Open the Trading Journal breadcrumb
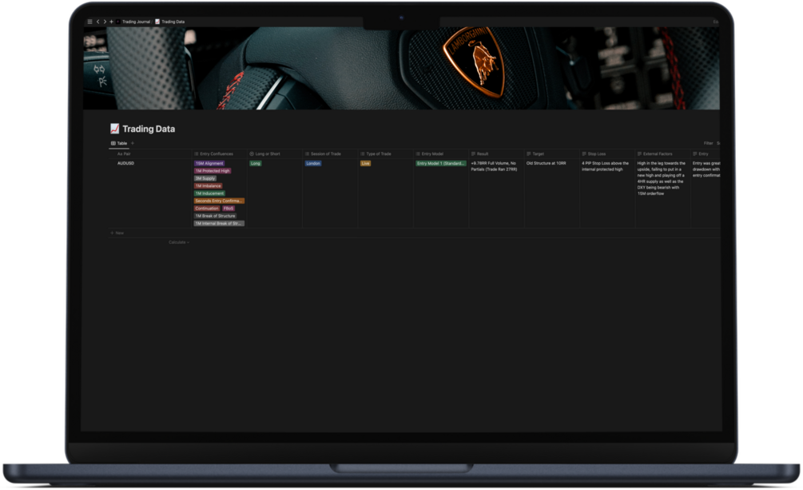Screen dimensions: 803x490 click(136, 22)
